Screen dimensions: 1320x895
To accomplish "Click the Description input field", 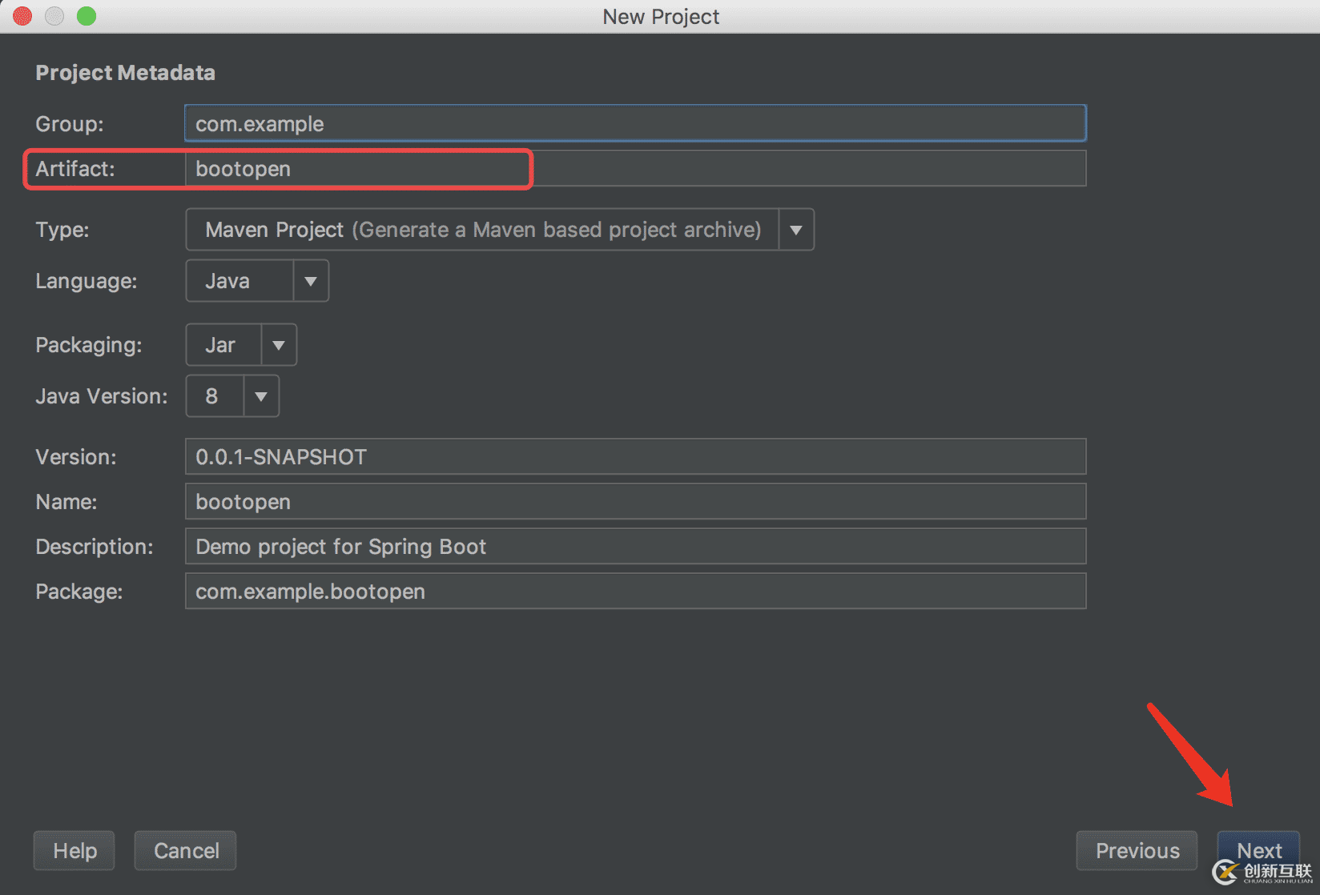I will (x=635, y=546).
